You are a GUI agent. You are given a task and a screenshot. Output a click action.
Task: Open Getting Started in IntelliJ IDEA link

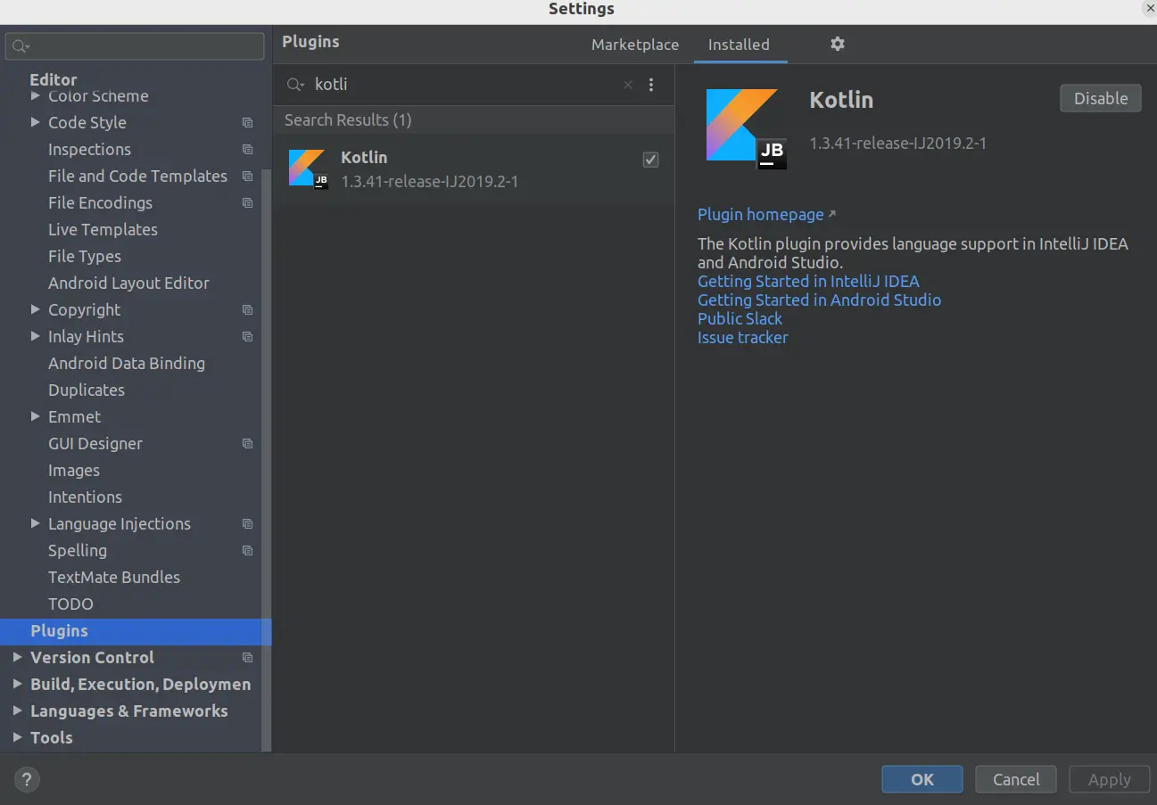pyautogui.click(x=808, y=282)
